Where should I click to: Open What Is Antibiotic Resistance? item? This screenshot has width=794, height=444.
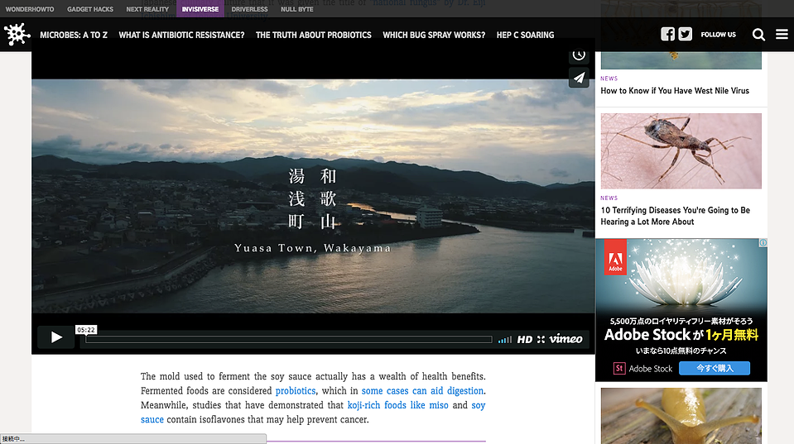(x=181, y=35)
